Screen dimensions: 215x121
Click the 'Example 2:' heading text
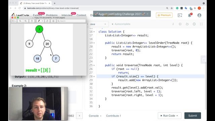[19, 86]
